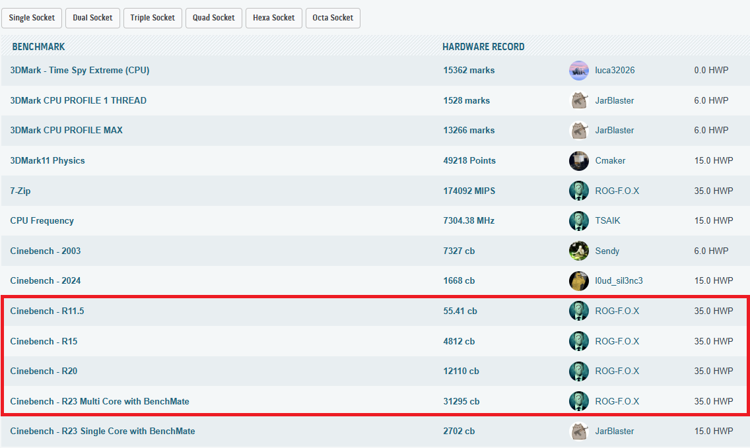Open Cinebench - R23 Multi Core with BenchMate
The width and height of the screenshot is (750, 448).
[x=100, y=402]
